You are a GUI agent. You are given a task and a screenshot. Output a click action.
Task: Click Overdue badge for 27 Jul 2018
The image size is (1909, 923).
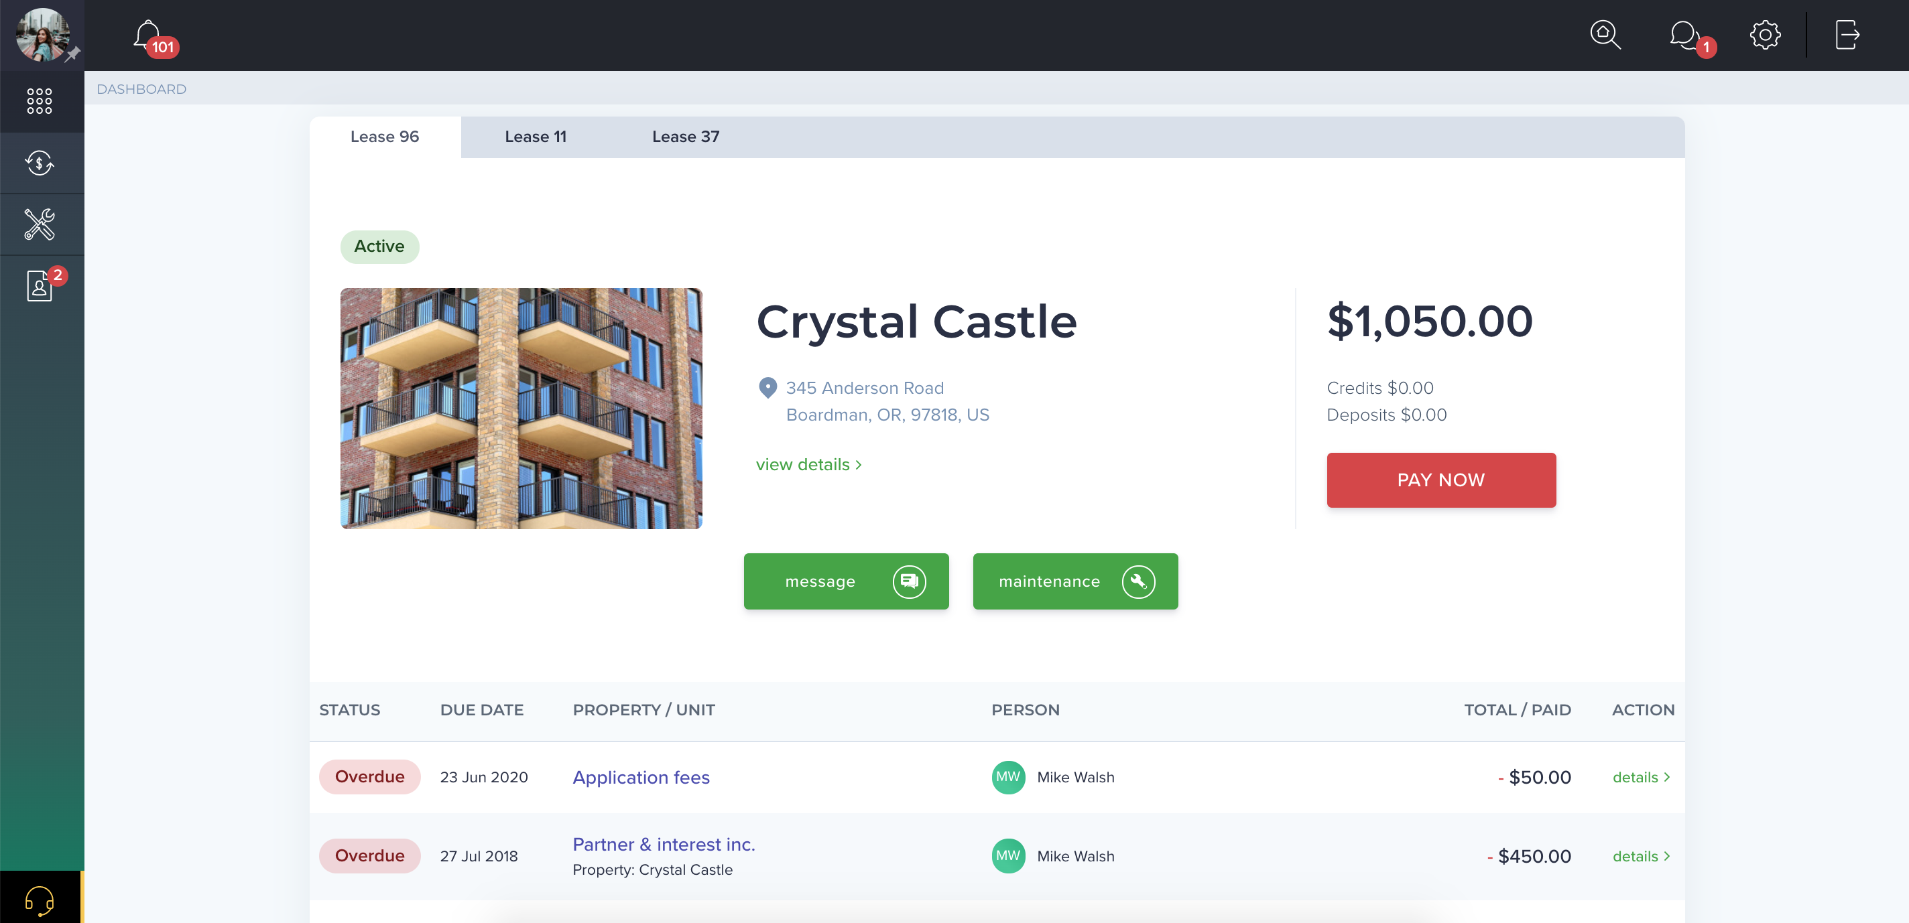pyautogui.click(x=370, y=855)
